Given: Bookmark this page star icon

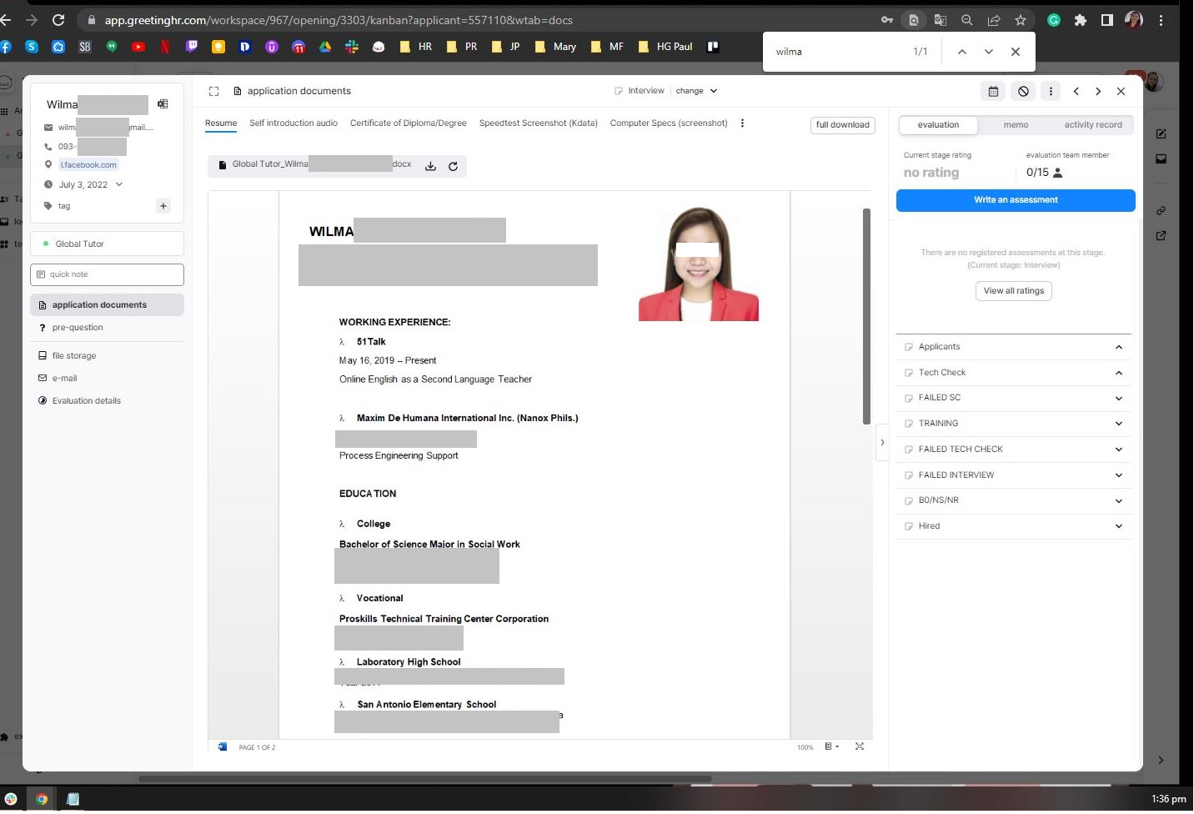Looking at the screenshot, I should 1020,20.
